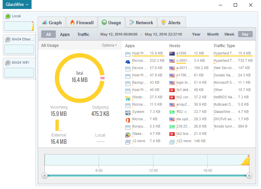Click the GlassWire app icon in Apps list
The height and width of the screenshot is (189, 261).
(x=128, y=134)
